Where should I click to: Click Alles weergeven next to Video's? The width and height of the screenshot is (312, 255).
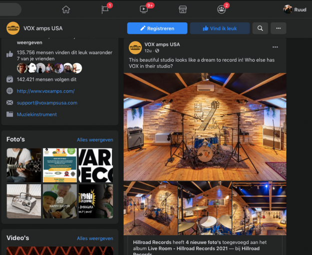click(95, 239)
